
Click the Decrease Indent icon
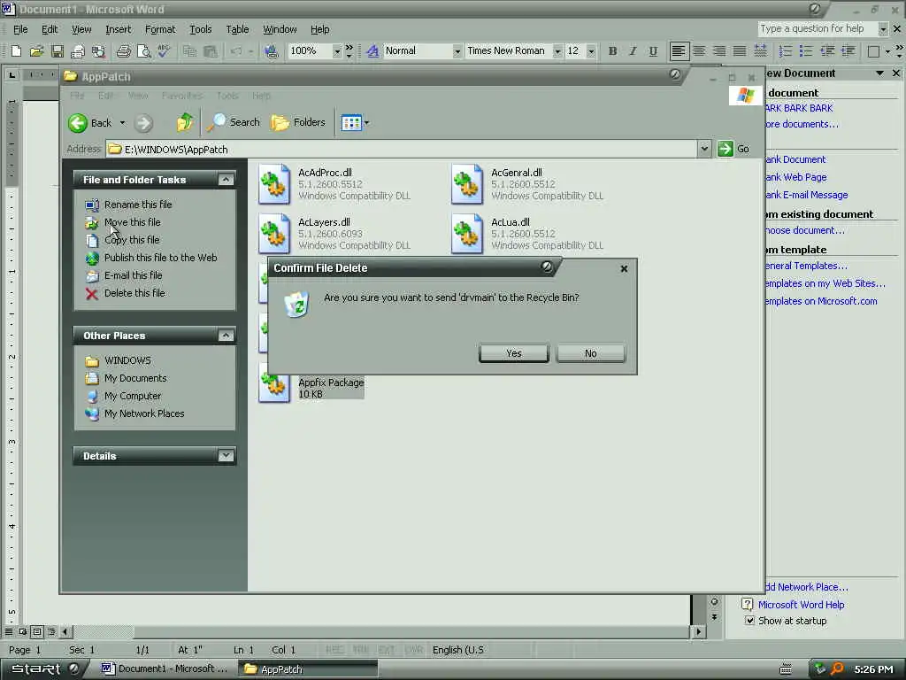pyautogui.click(x=827, y=51)
